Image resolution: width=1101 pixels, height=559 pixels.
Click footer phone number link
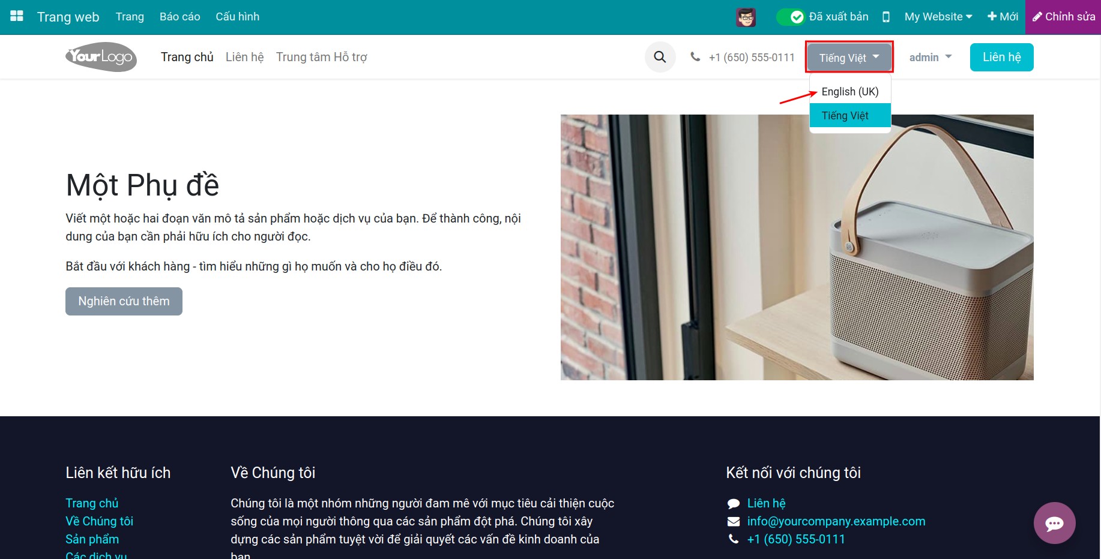coord(796,539)
